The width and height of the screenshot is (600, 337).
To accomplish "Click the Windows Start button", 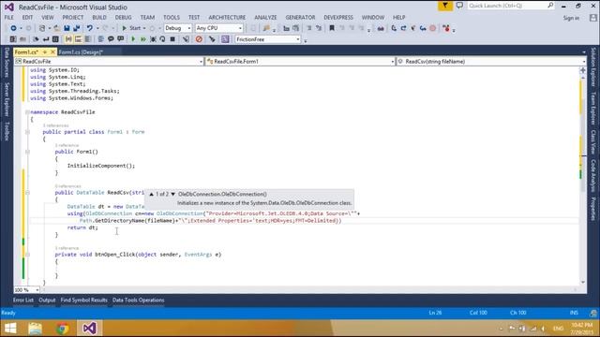I will [x=10, y=329].
